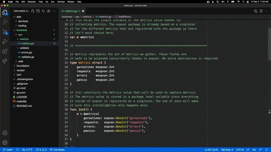Screen dimensions: 271x152
Task: Open the Run and Debug view
Action: coord(5,41)
